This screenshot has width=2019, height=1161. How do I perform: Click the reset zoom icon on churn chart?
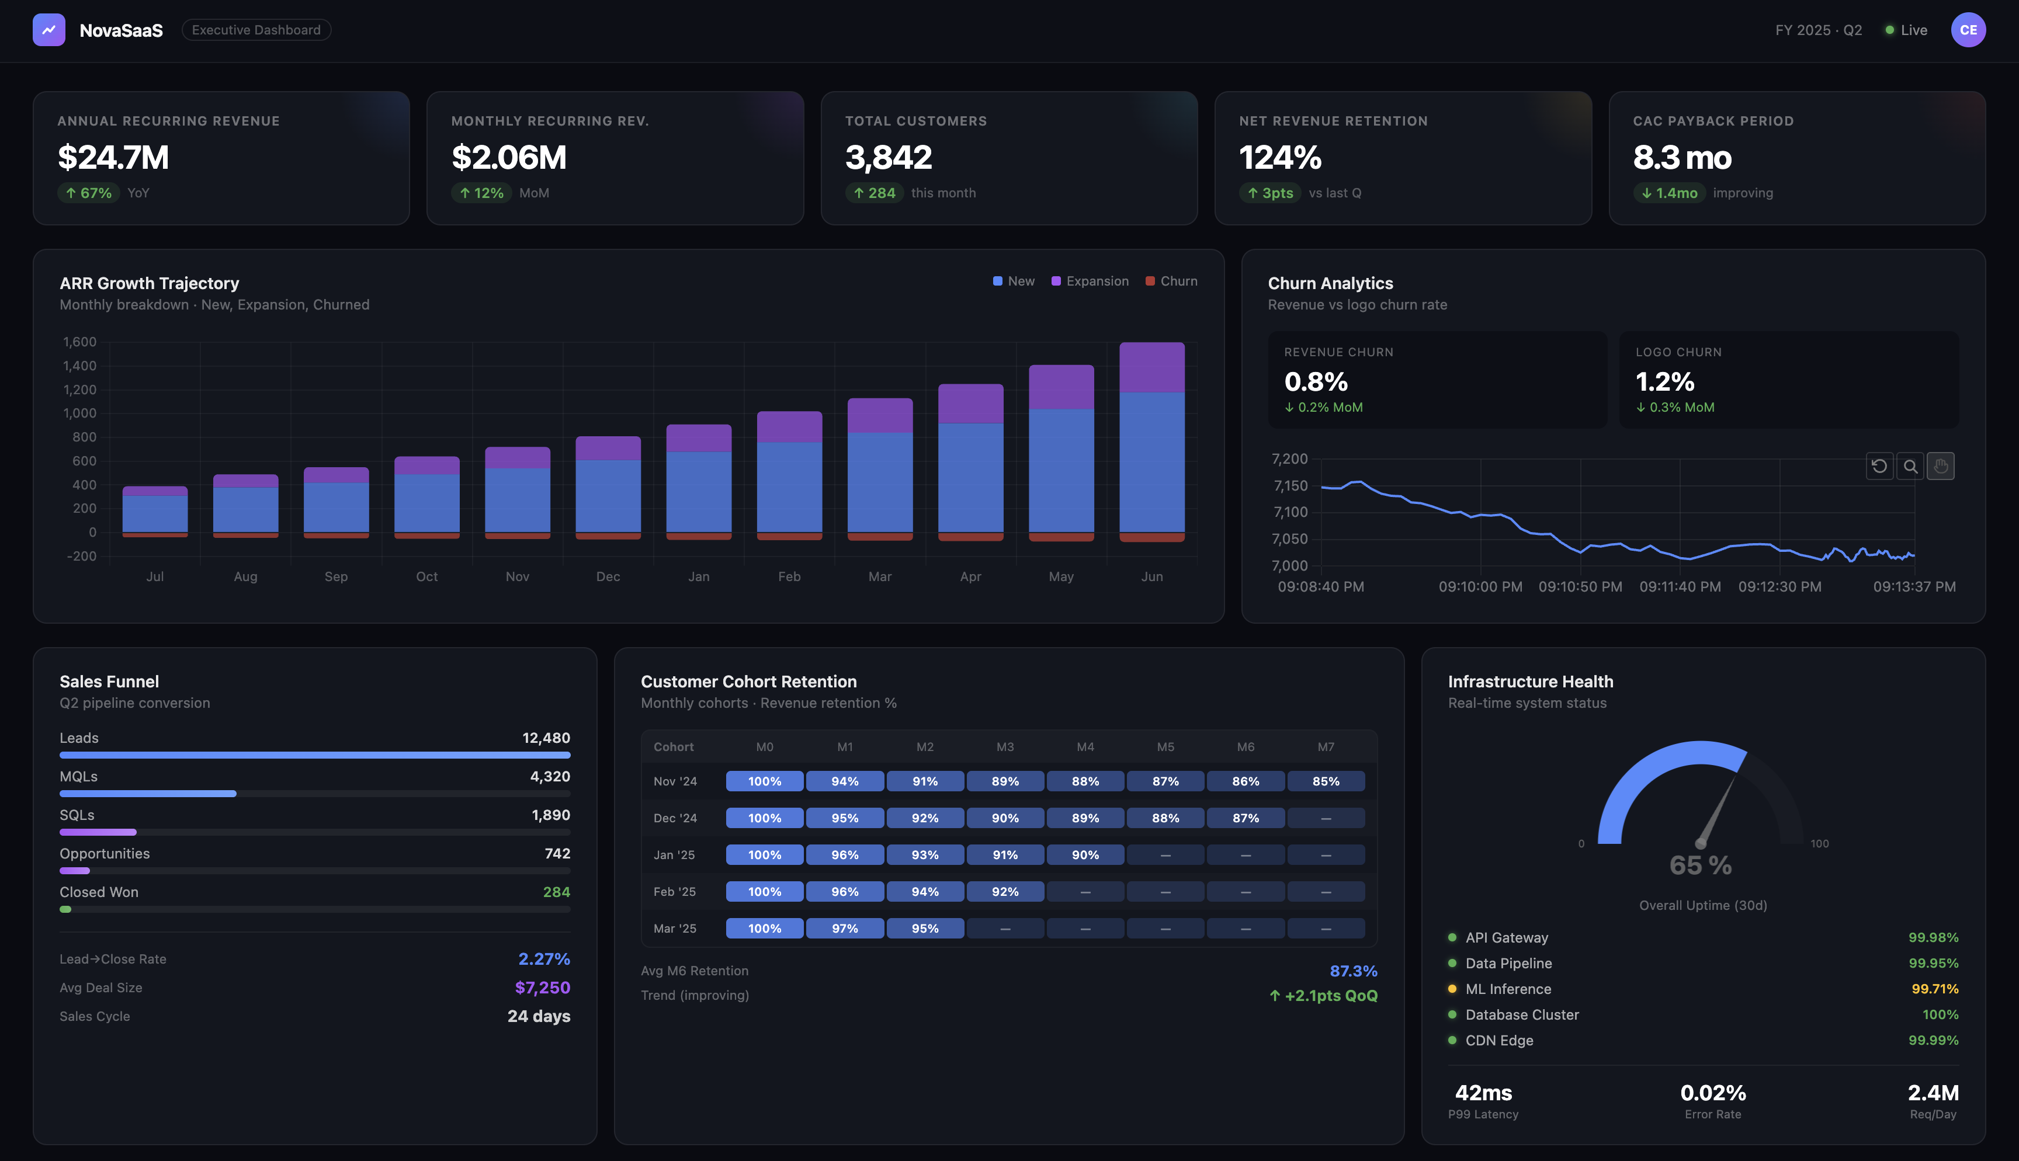pos(1879,465)
